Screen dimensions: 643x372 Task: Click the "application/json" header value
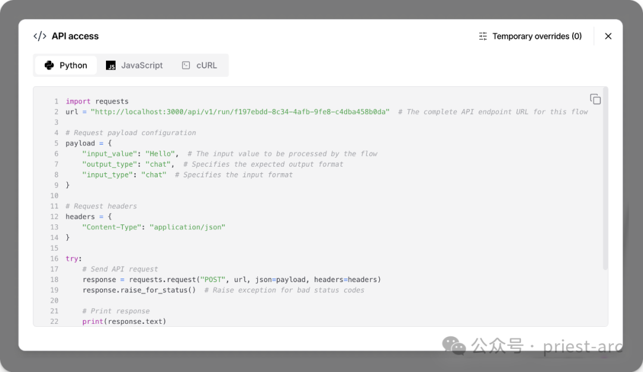188,227
